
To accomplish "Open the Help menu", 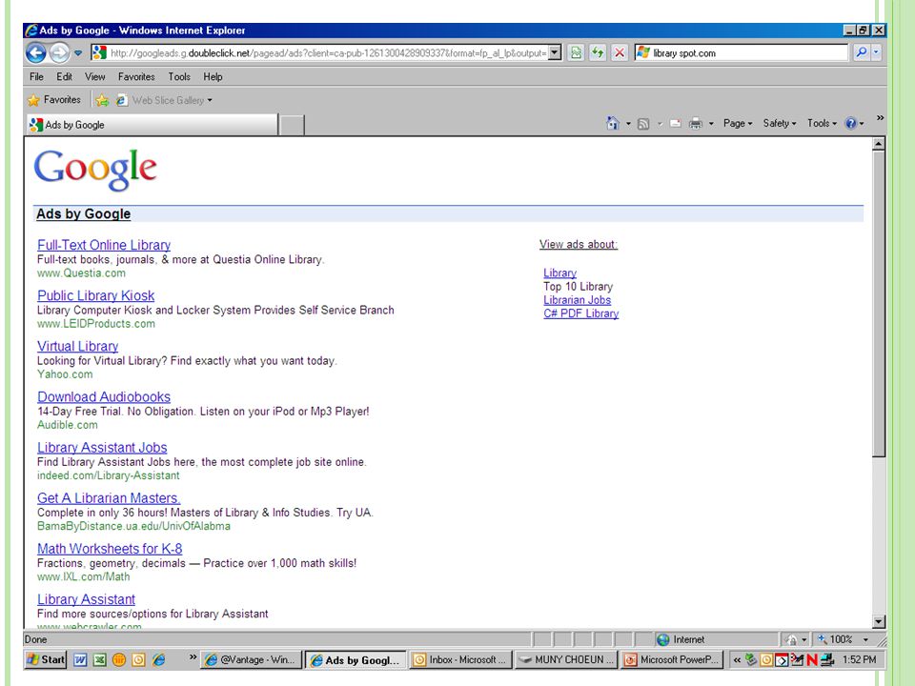I will [x=213, y=76].
